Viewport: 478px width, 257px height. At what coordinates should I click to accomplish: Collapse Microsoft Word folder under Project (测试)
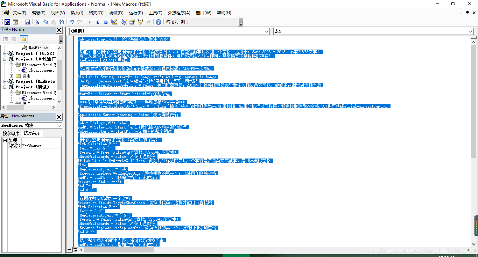(11, 93)
